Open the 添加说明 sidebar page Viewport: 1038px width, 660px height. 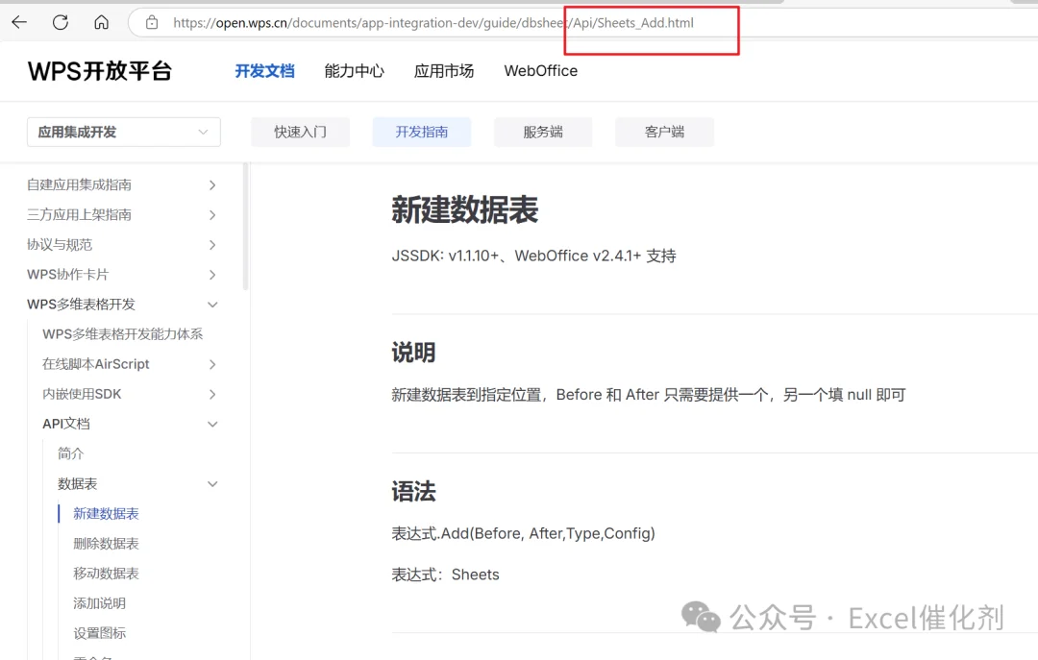(x=99, y=603)
